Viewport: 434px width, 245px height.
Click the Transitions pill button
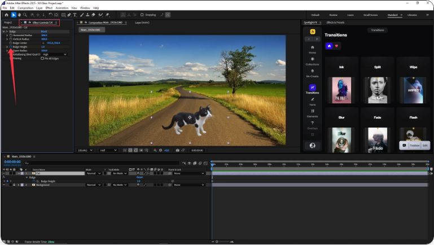[376, 30]
